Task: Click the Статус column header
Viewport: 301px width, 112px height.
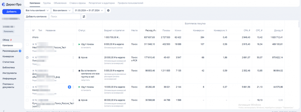Action: coord(82,31)
